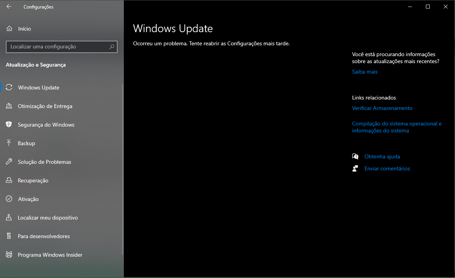Click the Enviar comentários link
The image size is (455, 278).
(x=387, y=168)
